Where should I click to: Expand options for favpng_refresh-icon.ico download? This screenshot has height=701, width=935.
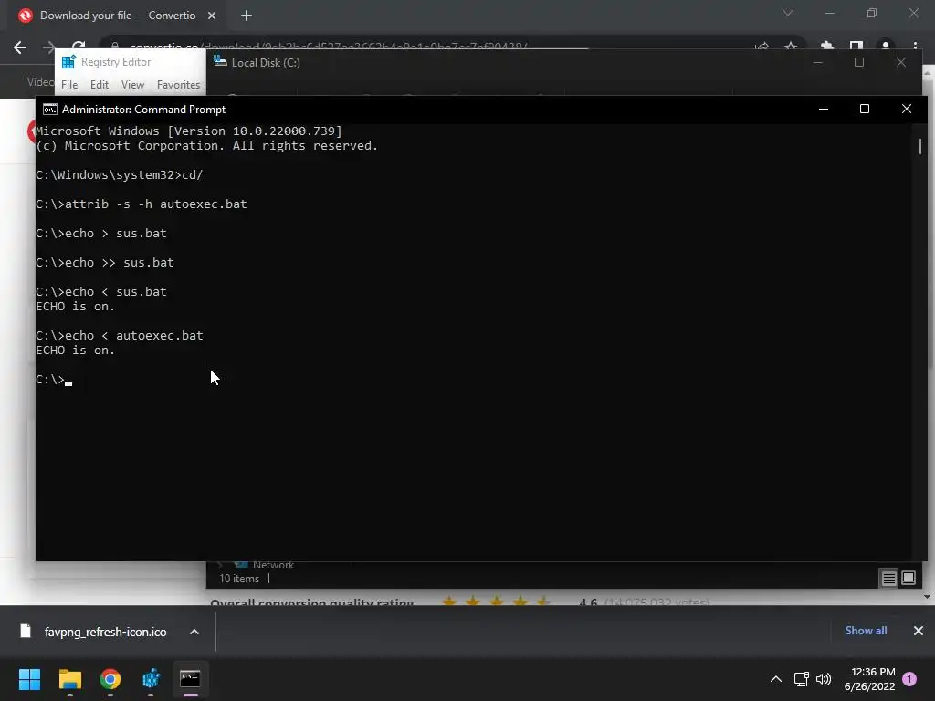click(194, 632)
